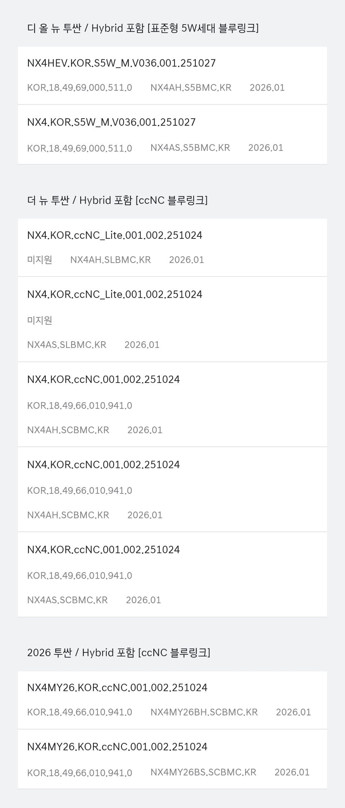Select the 디 올 뉴 투싼 section heading

pyautogui.click(x=143, y=28)
